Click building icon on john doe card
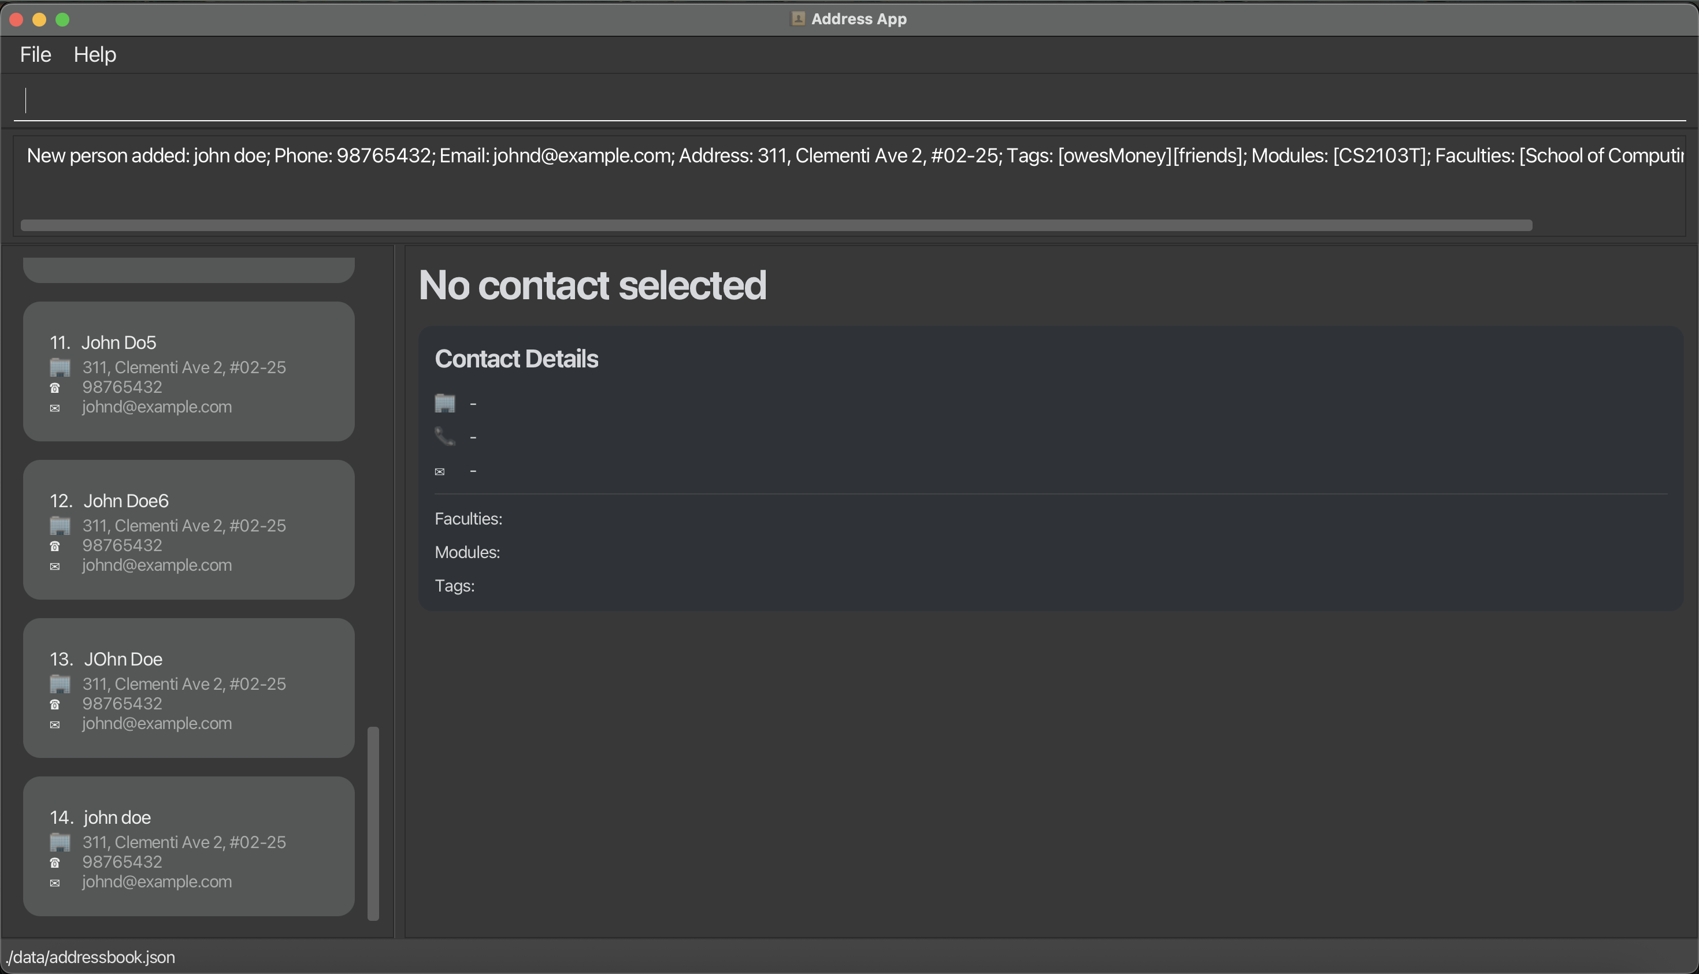The height and width of the screenshot is (974, 1699). 60,842
